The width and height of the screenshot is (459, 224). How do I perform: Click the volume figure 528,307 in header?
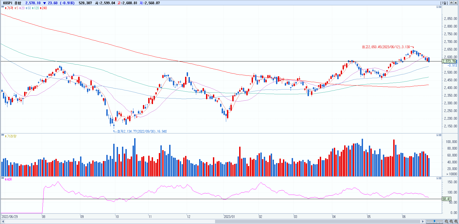pyautogui.click(x=85, y=3)
